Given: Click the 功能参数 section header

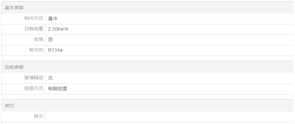Looking at the screenshot, I should (x=14, y=67).
